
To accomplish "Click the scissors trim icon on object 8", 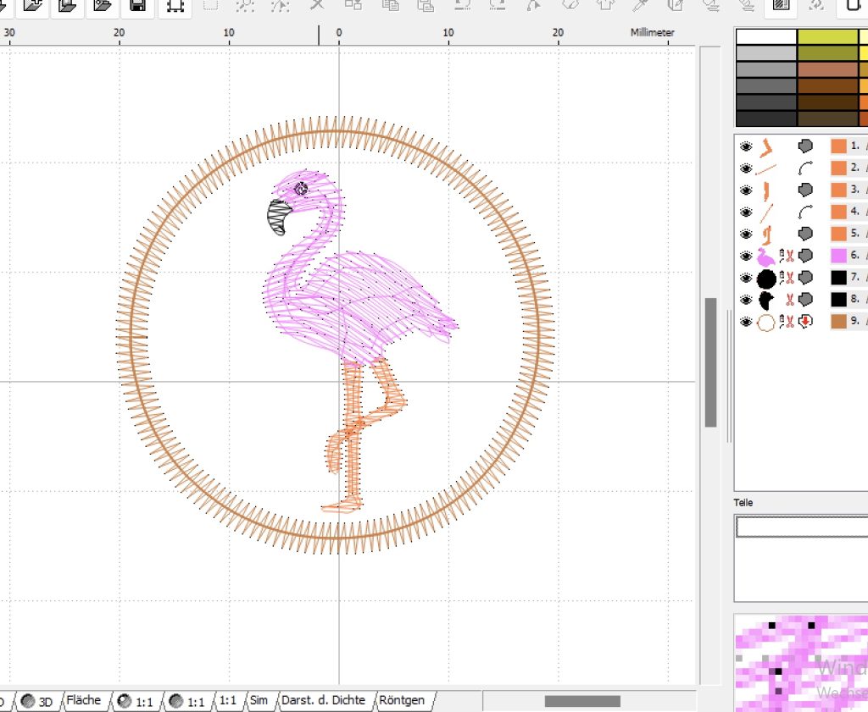I will (x=790, y=300).
